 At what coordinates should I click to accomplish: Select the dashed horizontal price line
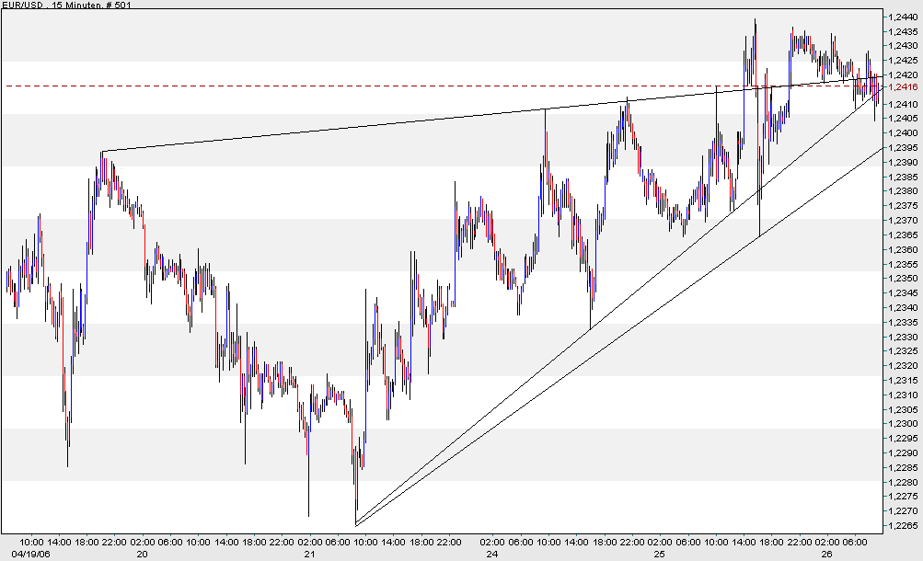click(368, 86)
